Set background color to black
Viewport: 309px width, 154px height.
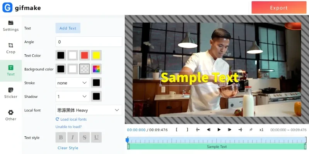pyautogui.click(x=61, y=69)
